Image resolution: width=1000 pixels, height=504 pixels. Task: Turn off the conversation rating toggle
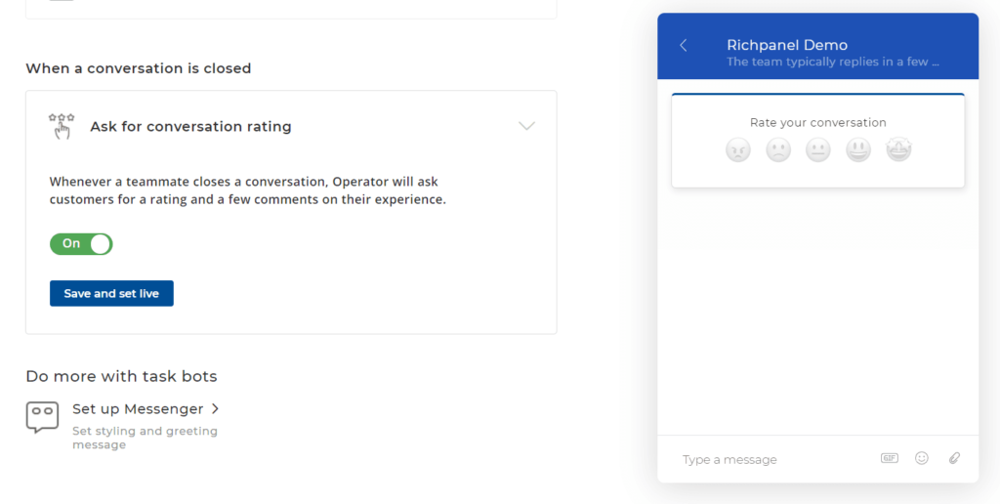(81, 244)
